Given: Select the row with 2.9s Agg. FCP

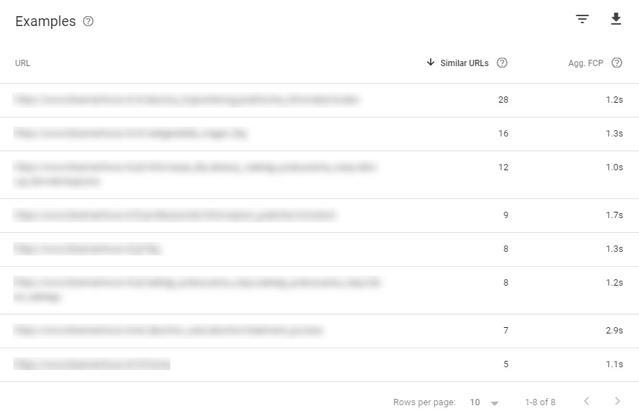Looking at the screenshot, I should [x=319, y=331].
